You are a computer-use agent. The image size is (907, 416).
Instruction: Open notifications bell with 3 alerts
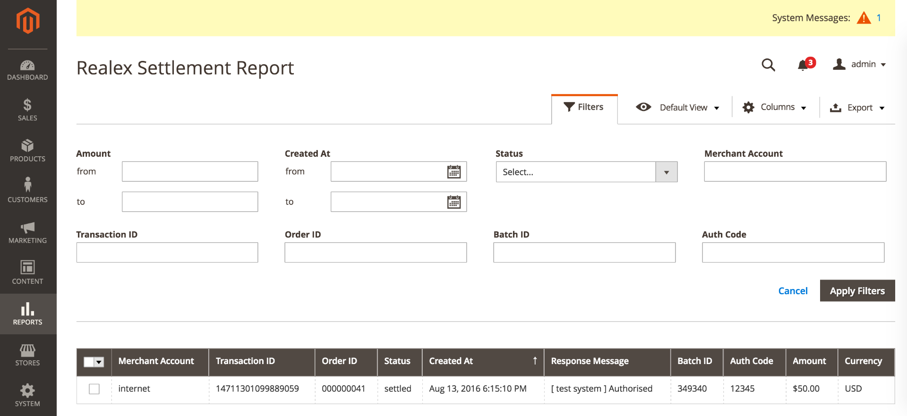tap(806, 64)
